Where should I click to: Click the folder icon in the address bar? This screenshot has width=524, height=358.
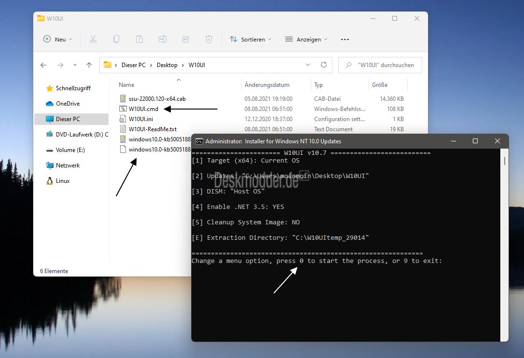[107, 65]
